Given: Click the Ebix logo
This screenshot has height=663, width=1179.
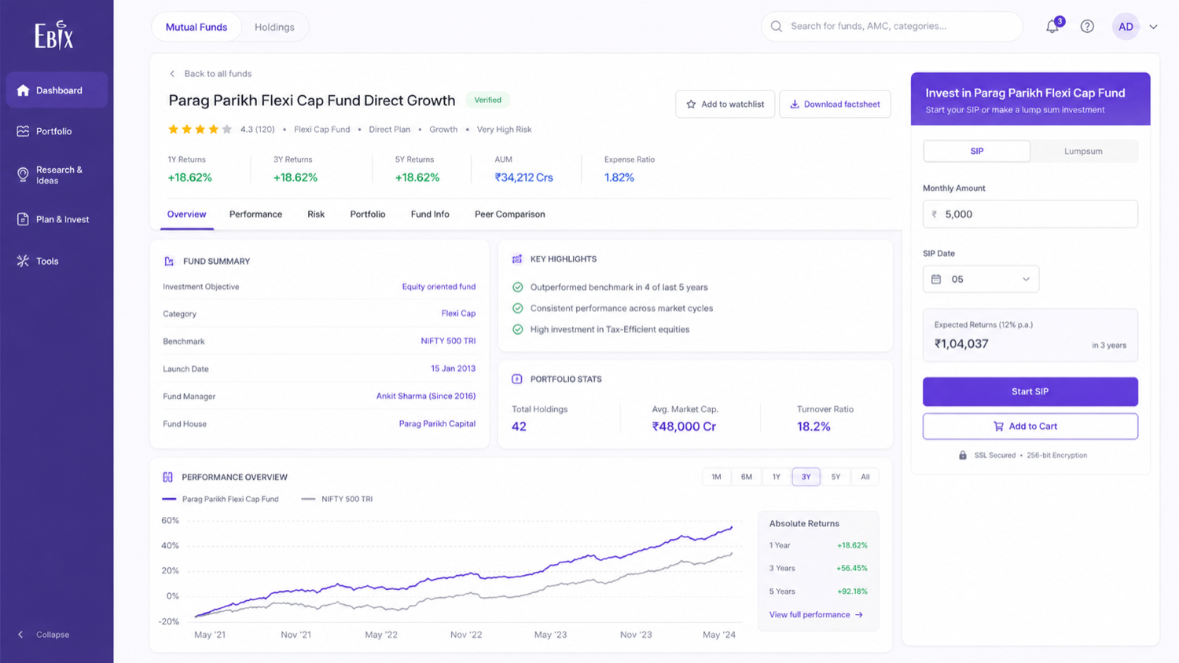Looking at the screenshot, I should pyautogui.click(x=54, y=35).
